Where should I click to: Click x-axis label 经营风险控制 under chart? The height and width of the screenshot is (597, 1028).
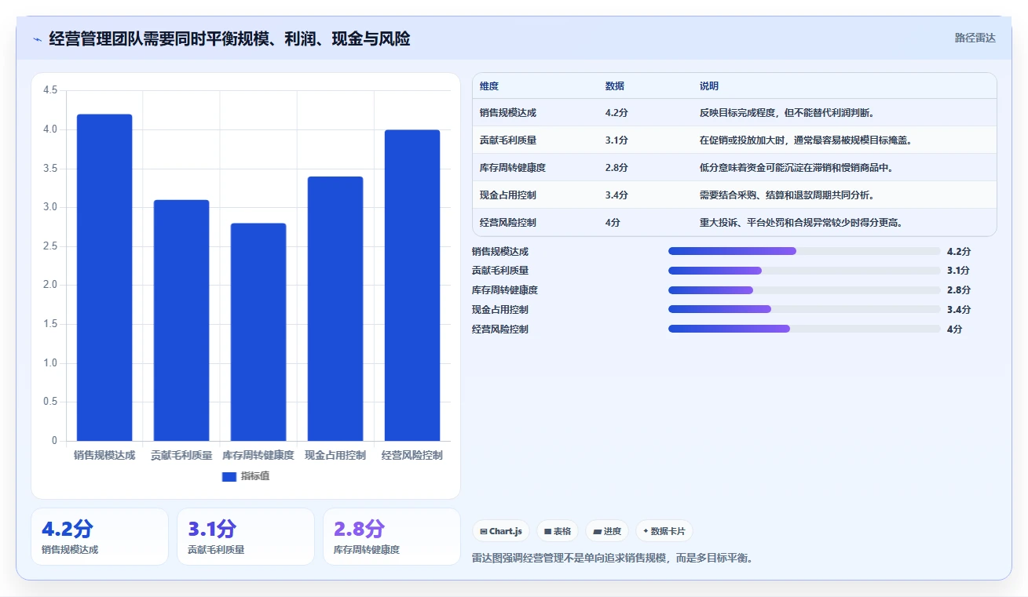(412, 455)
